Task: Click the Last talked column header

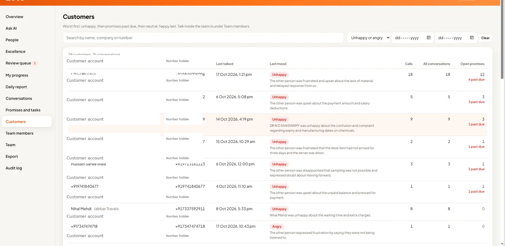Action: point(224,64)
